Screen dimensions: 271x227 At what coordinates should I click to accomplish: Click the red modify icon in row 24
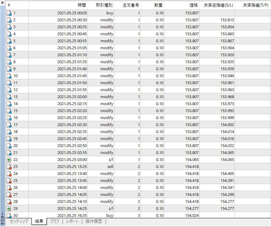9,174
